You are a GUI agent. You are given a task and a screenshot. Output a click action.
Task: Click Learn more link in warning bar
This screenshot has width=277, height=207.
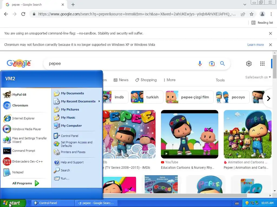point(255,45)
